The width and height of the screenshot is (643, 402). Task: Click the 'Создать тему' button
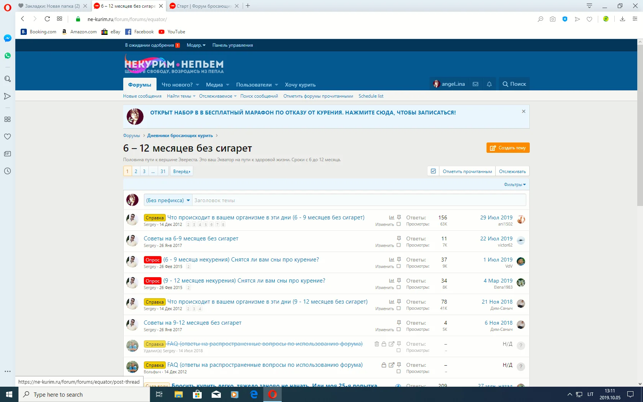coord(508,148)
